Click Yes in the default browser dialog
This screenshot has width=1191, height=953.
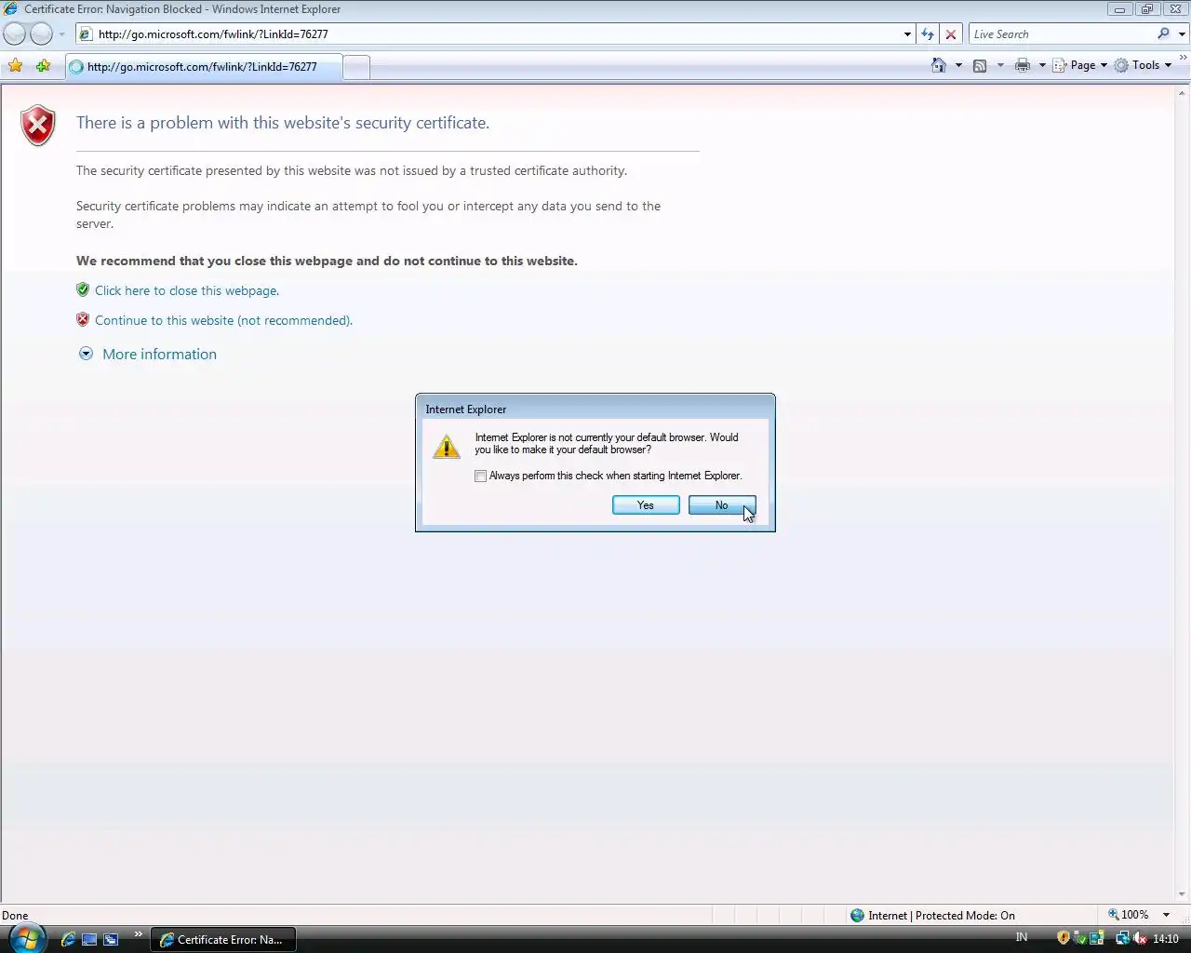click(x=646, y=505)
